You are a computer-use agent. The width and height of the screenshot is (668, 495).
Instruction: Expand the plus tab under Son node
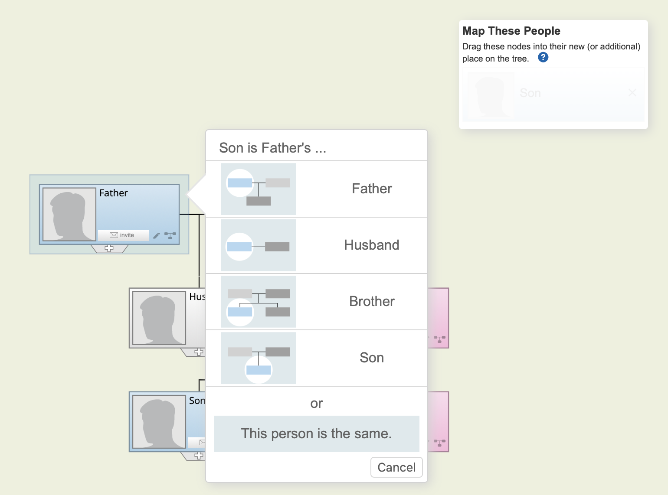point(198,456)
